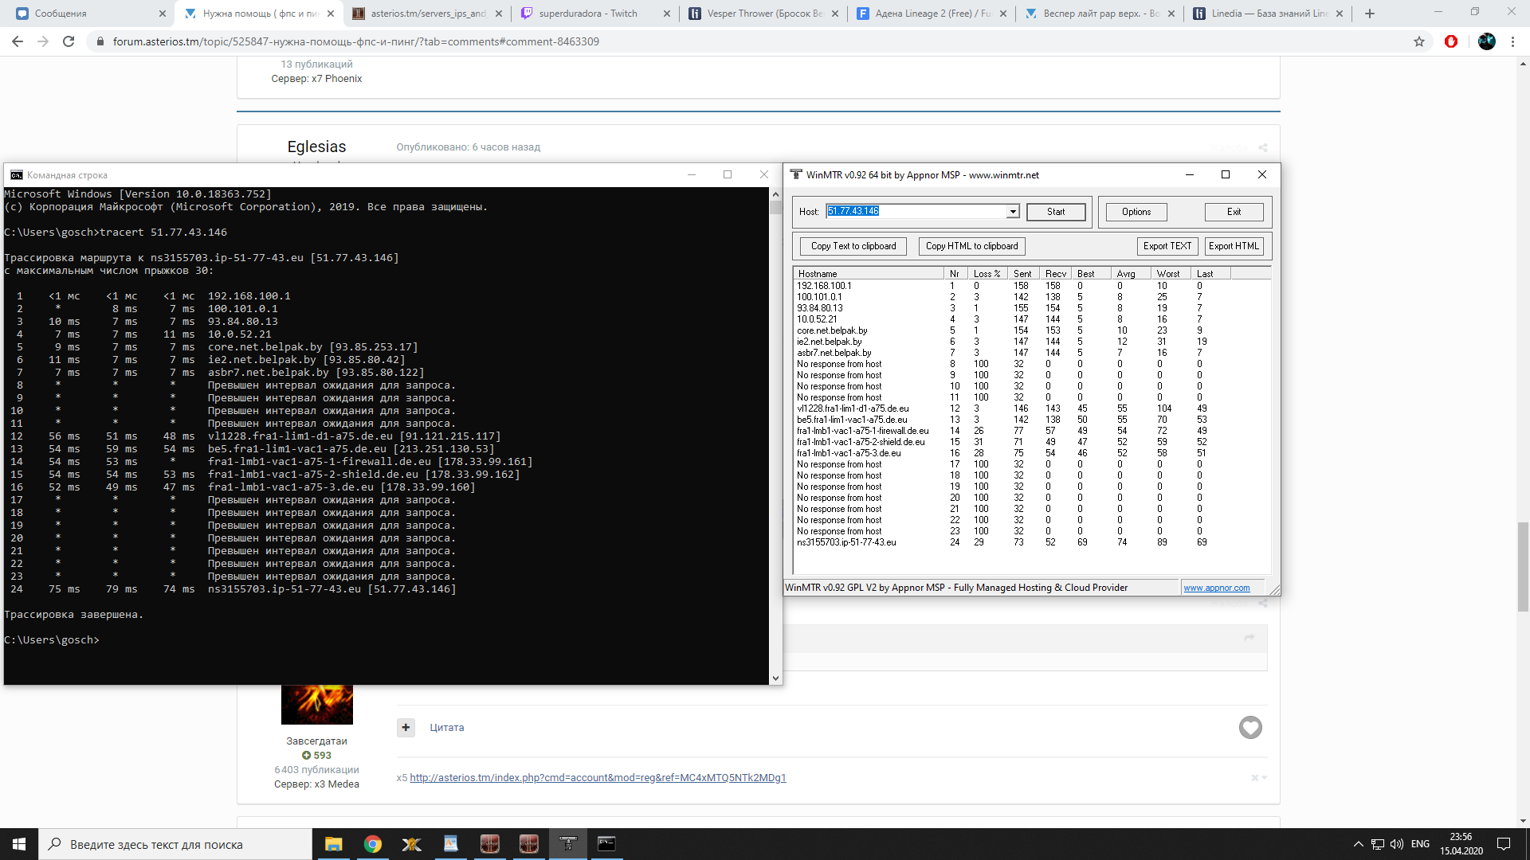Reload the forum page
This screenshot has width=1530, height=860.
(69, 41)
